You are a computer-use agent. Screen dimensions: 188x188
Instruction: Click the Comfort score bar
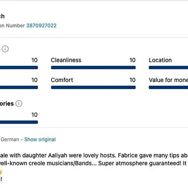(93, 87)
